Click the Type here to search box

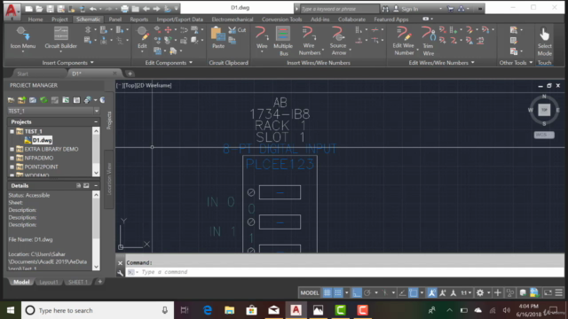98,310
